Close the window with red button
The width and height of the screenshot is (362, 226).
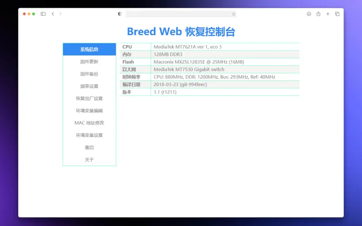pos(24,14)
